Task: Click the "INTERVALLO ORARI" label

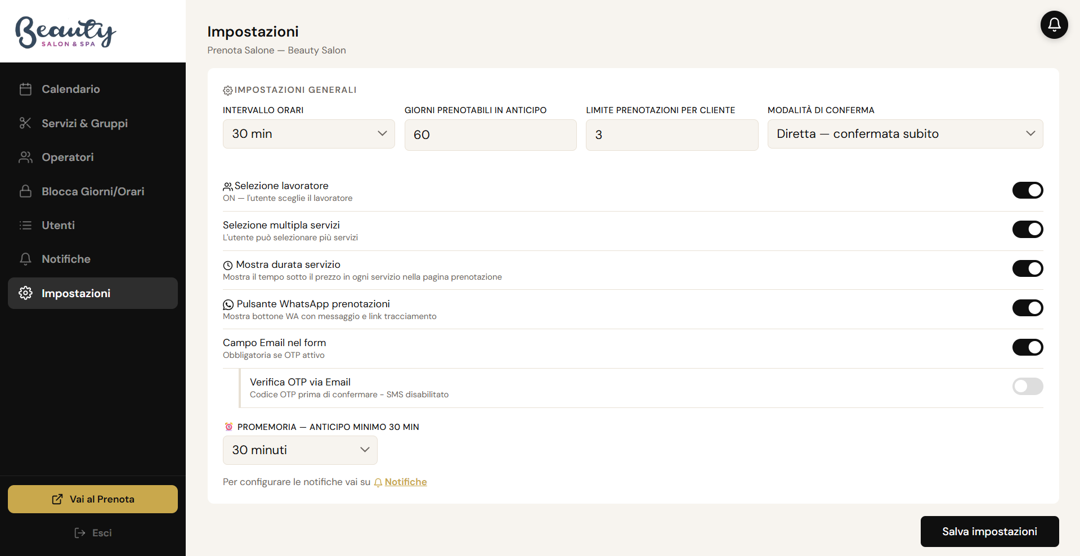Action: [x=263, y=110]
